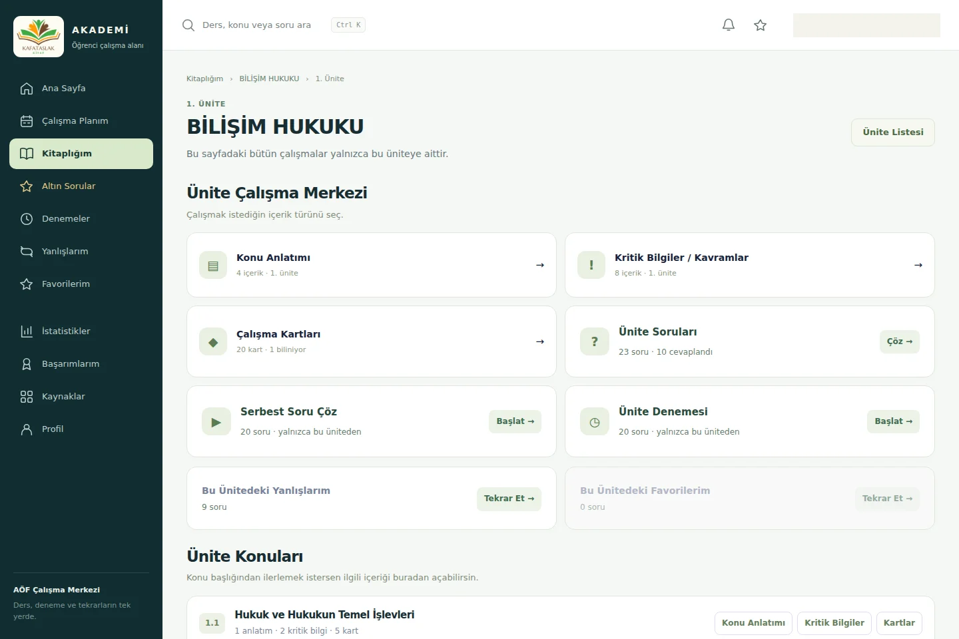This screenshot has height=639, width=959.
Task: Click the 'Ünite Çalışma Merkezi' heading
Action: [277, 193]
